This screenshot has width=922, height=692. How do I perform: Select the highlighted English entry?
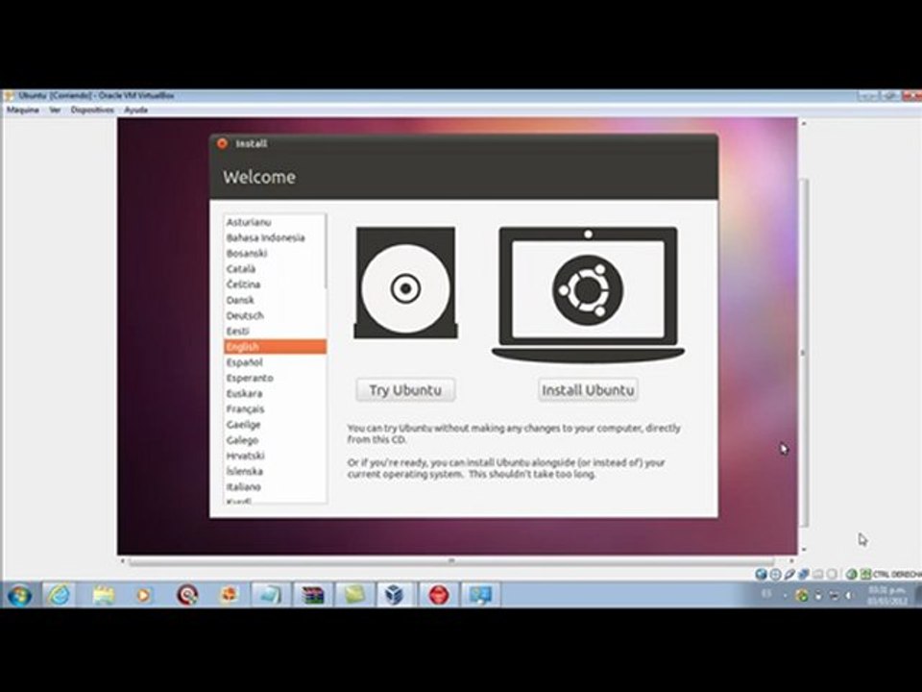pos(276,347)
